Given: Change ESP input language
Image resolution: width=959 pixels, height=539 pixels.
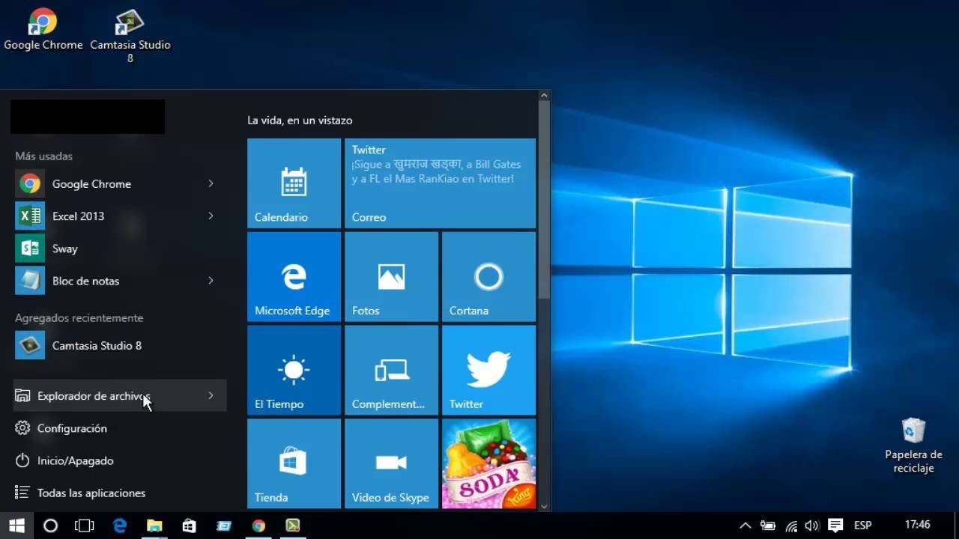Looking at the screenshot, I should click(863, 526).
